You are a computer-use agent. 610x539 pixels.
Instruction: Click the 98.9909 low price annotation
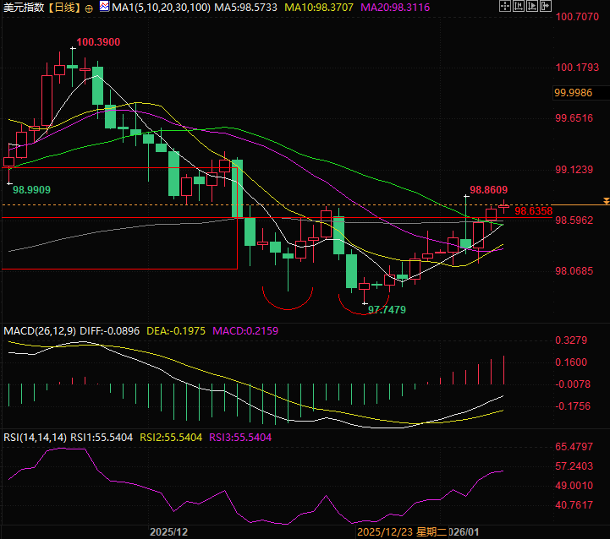[31, 190]
